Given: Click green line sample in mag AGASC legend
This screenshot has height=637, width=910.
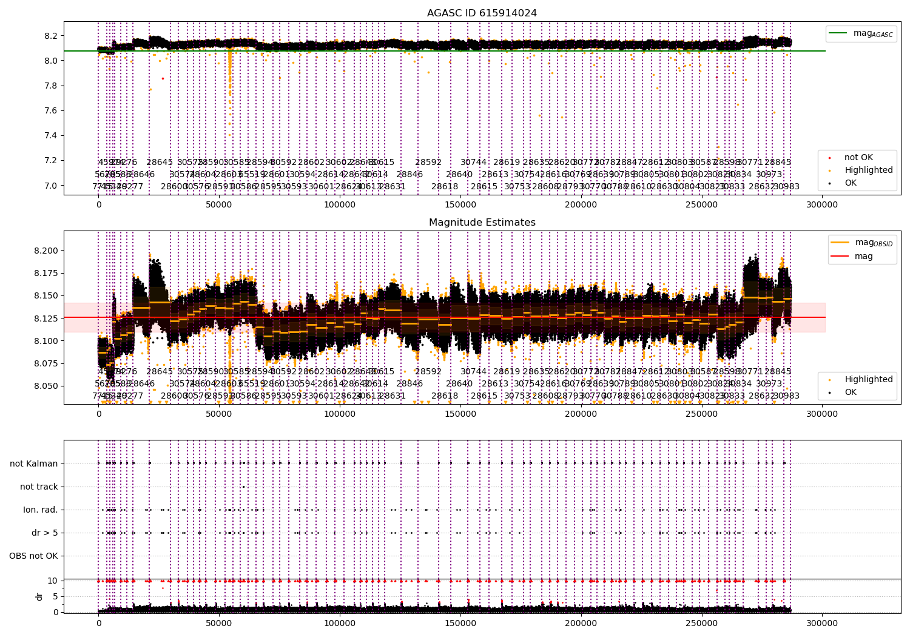Looking at the screenshot, I should point(839,33).
